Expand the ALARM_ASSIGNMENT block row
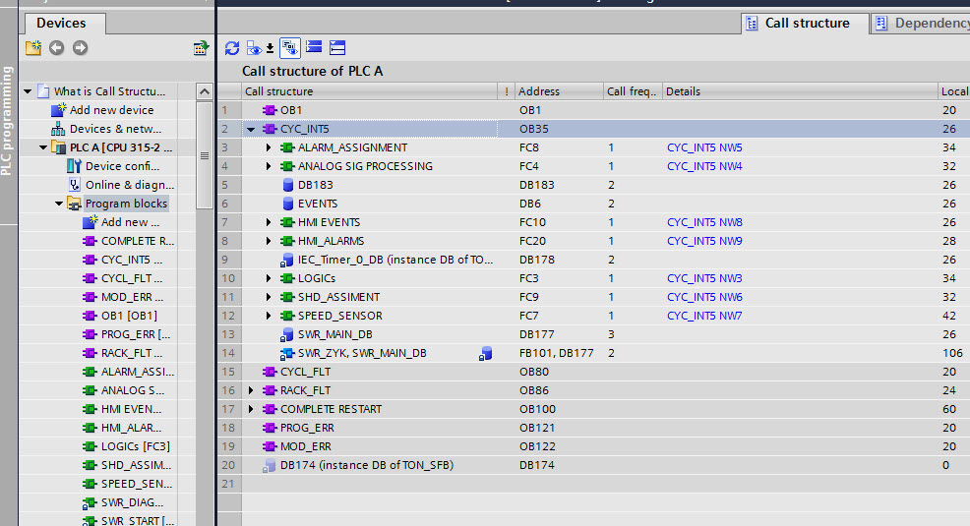 (269, 147)
